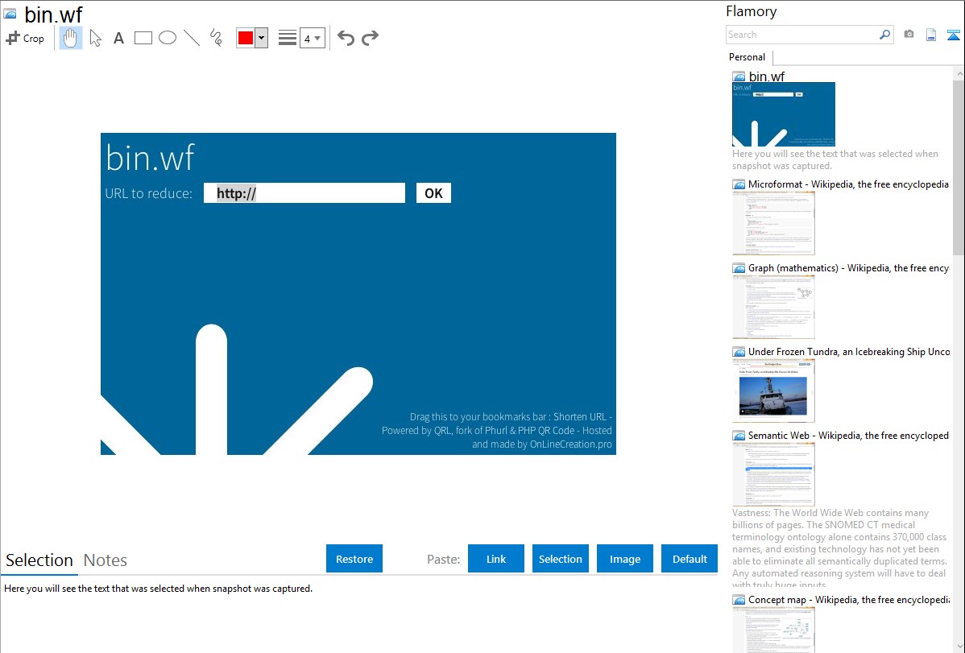Open the Under Frozen Tundra ship thumbnail
Screen dimensions: 965x653
point(773,391)
